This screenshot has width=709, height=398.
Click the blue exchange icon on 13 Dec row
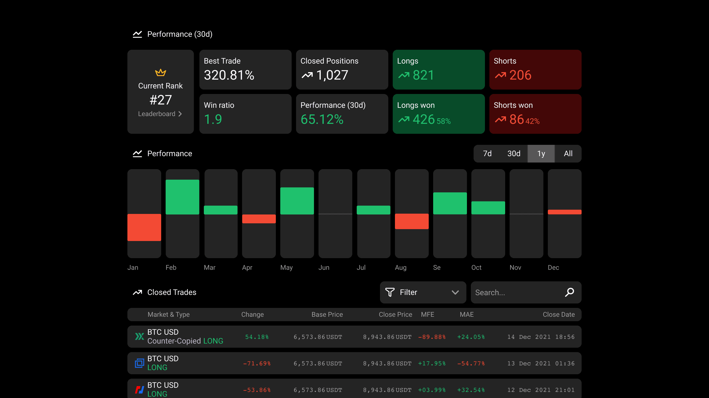click(139, 363)
